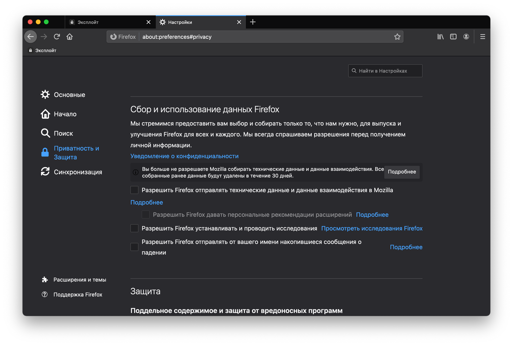Click the Library toolbar icon
The width and height of the screenshot is (513, 346).
pos(440,37)
